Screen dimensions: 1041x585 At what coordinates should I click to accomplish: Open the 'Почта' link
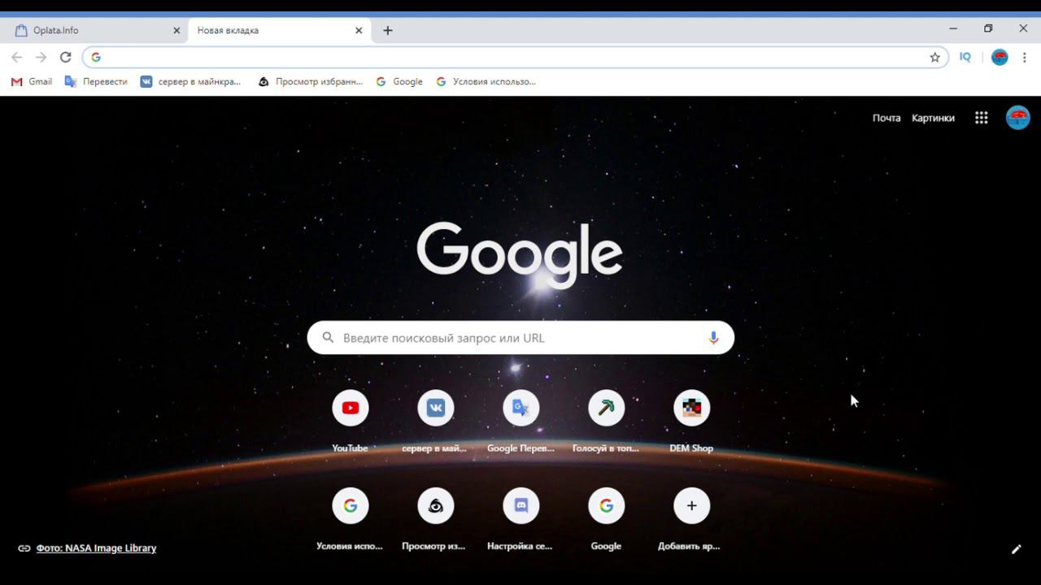click(x=886, y=118)
